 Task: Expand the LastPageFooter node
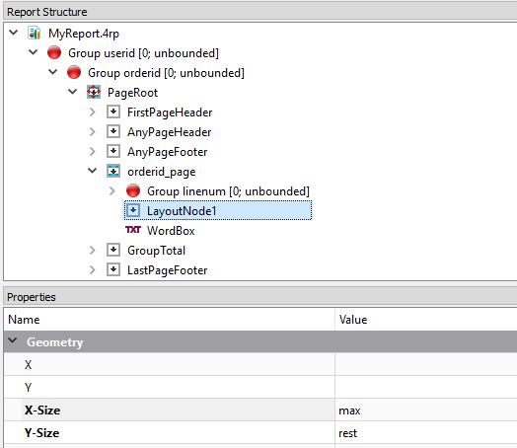(x=93, y=270)
